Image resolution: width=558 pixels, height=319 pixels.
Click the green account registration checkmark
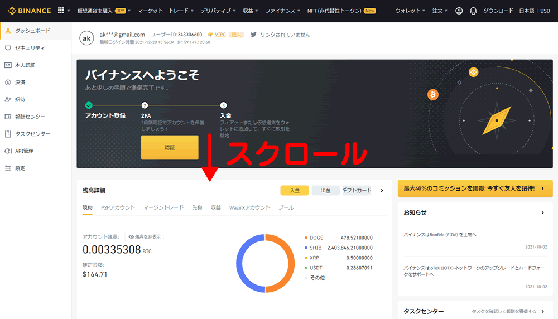point(89,105)
